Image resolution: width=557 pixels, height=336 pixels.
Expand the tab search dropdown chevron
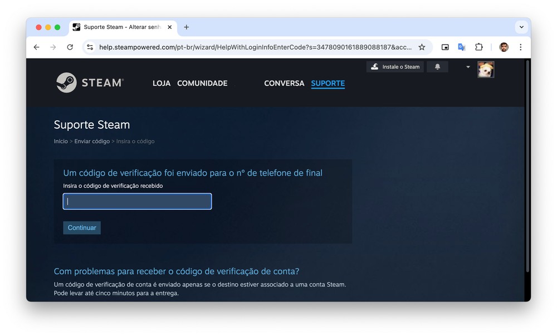pyautogui.click(x=521, y=27)
